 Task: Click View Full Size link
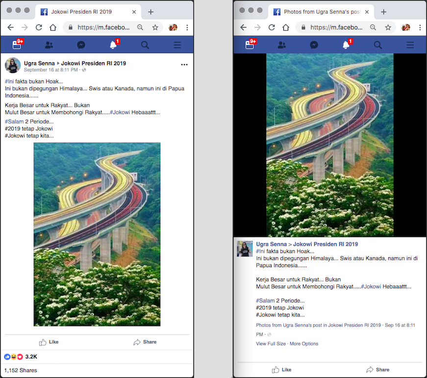(271, 344)
